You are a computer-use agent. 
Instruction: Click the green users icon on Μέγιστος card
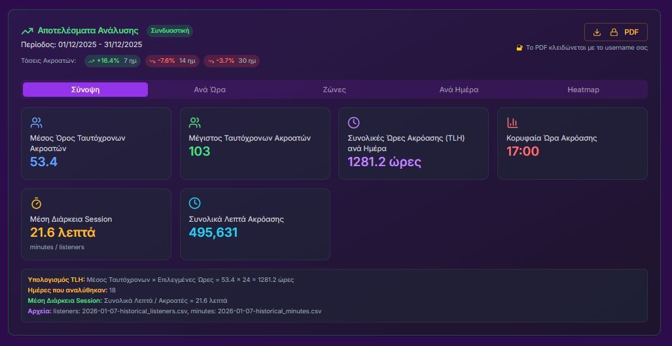click(x=195, y=123)
